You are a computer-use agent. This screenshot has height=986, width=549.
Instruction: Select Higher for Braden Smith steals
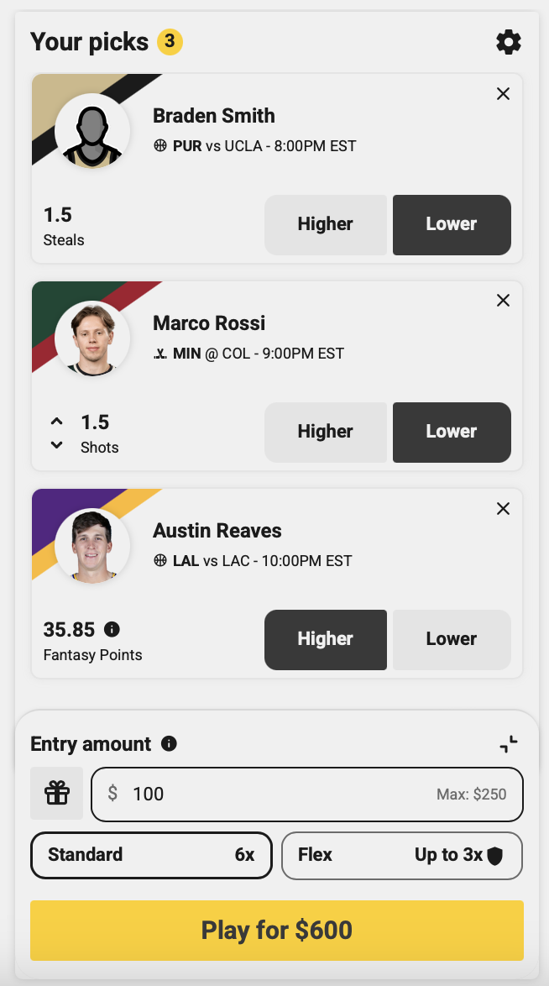tap(325, 224)
